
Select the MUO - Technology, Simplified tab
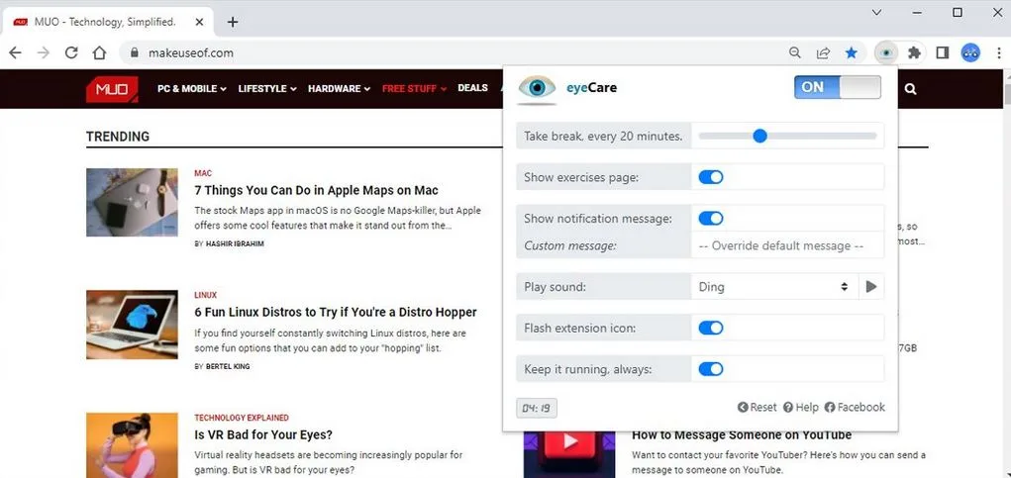108,22
